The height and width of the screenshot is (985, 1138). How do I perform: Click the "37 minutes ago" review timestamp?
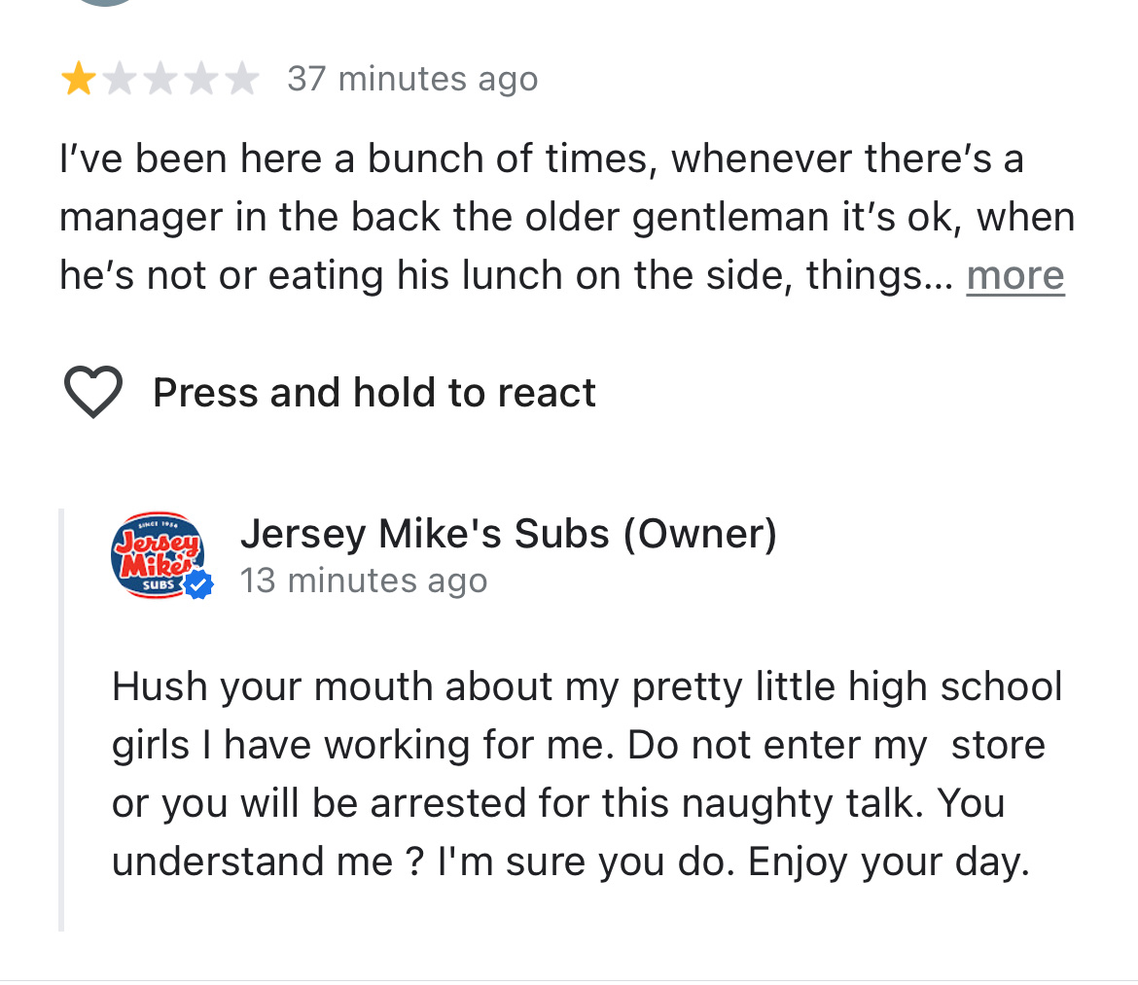click(x=412, y=79)
